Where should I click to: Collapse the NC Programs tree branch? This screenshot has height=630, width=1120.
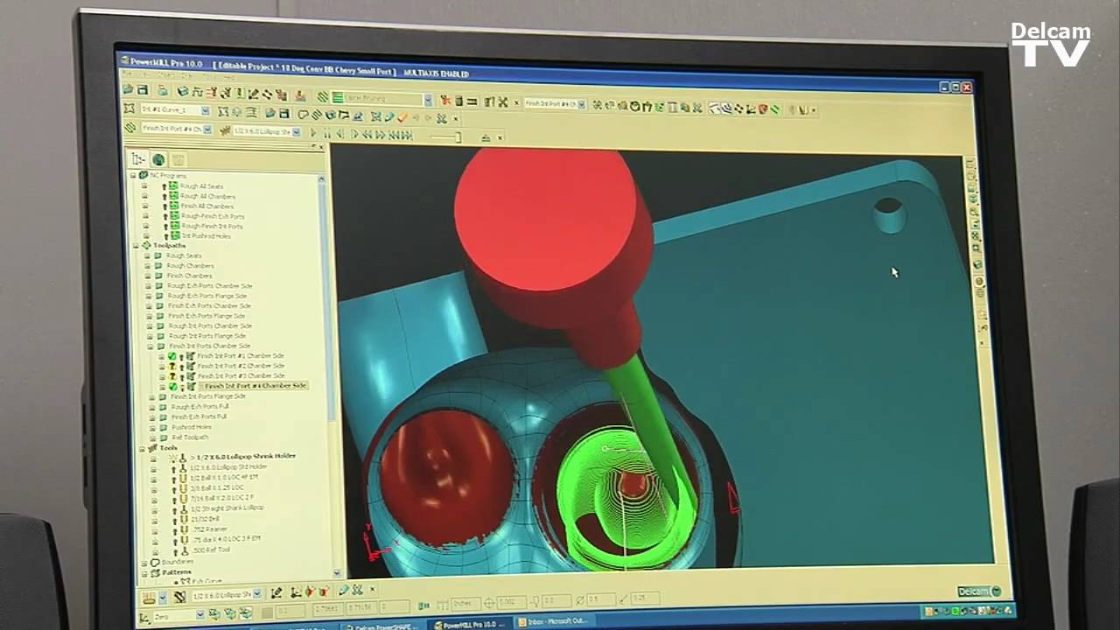point(132,175)
